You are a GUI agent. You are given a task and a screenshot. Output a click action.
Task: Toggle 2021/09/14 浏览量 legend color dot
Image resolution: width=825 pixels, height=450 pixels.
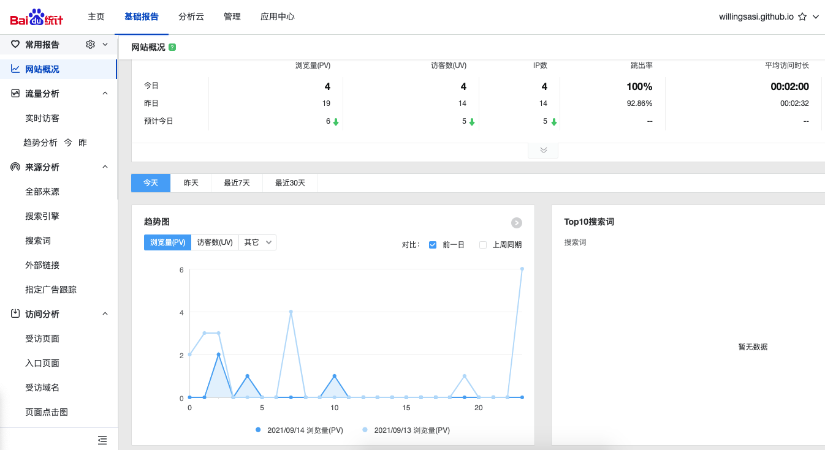tap(259, 430)
